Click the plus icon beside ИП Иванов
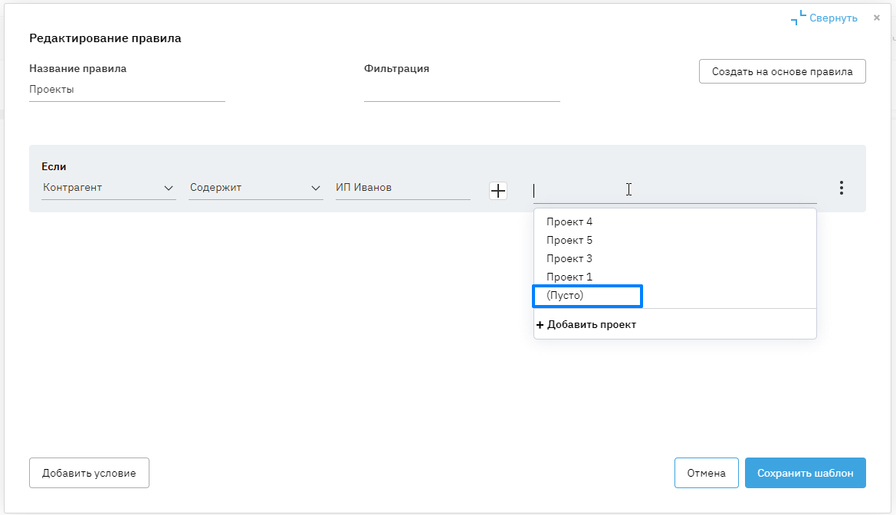The height and width of the screenshot is (515, 896). coord(498,191)
